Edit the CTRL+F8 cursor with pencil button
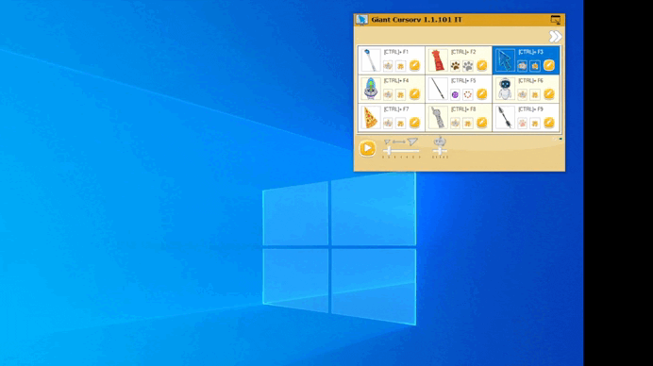This screenshot has width=653, height=366. pyautogui.click(x=482, y=123)
